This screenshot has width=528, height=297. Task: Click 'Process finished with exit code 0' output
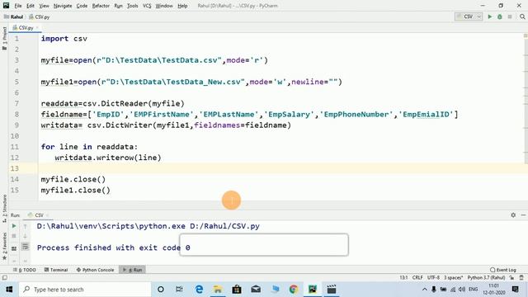pos(114,247)
